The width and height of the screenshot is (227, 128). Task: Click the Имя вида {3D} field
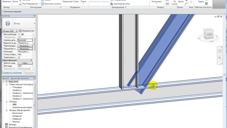tap(25, 66)
